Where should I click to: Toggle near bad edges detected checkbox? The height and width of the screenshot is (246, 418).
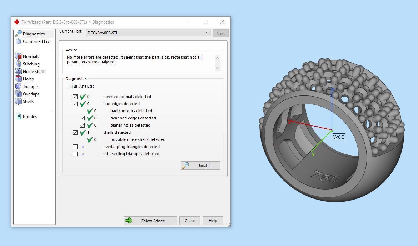click(83, 118)
